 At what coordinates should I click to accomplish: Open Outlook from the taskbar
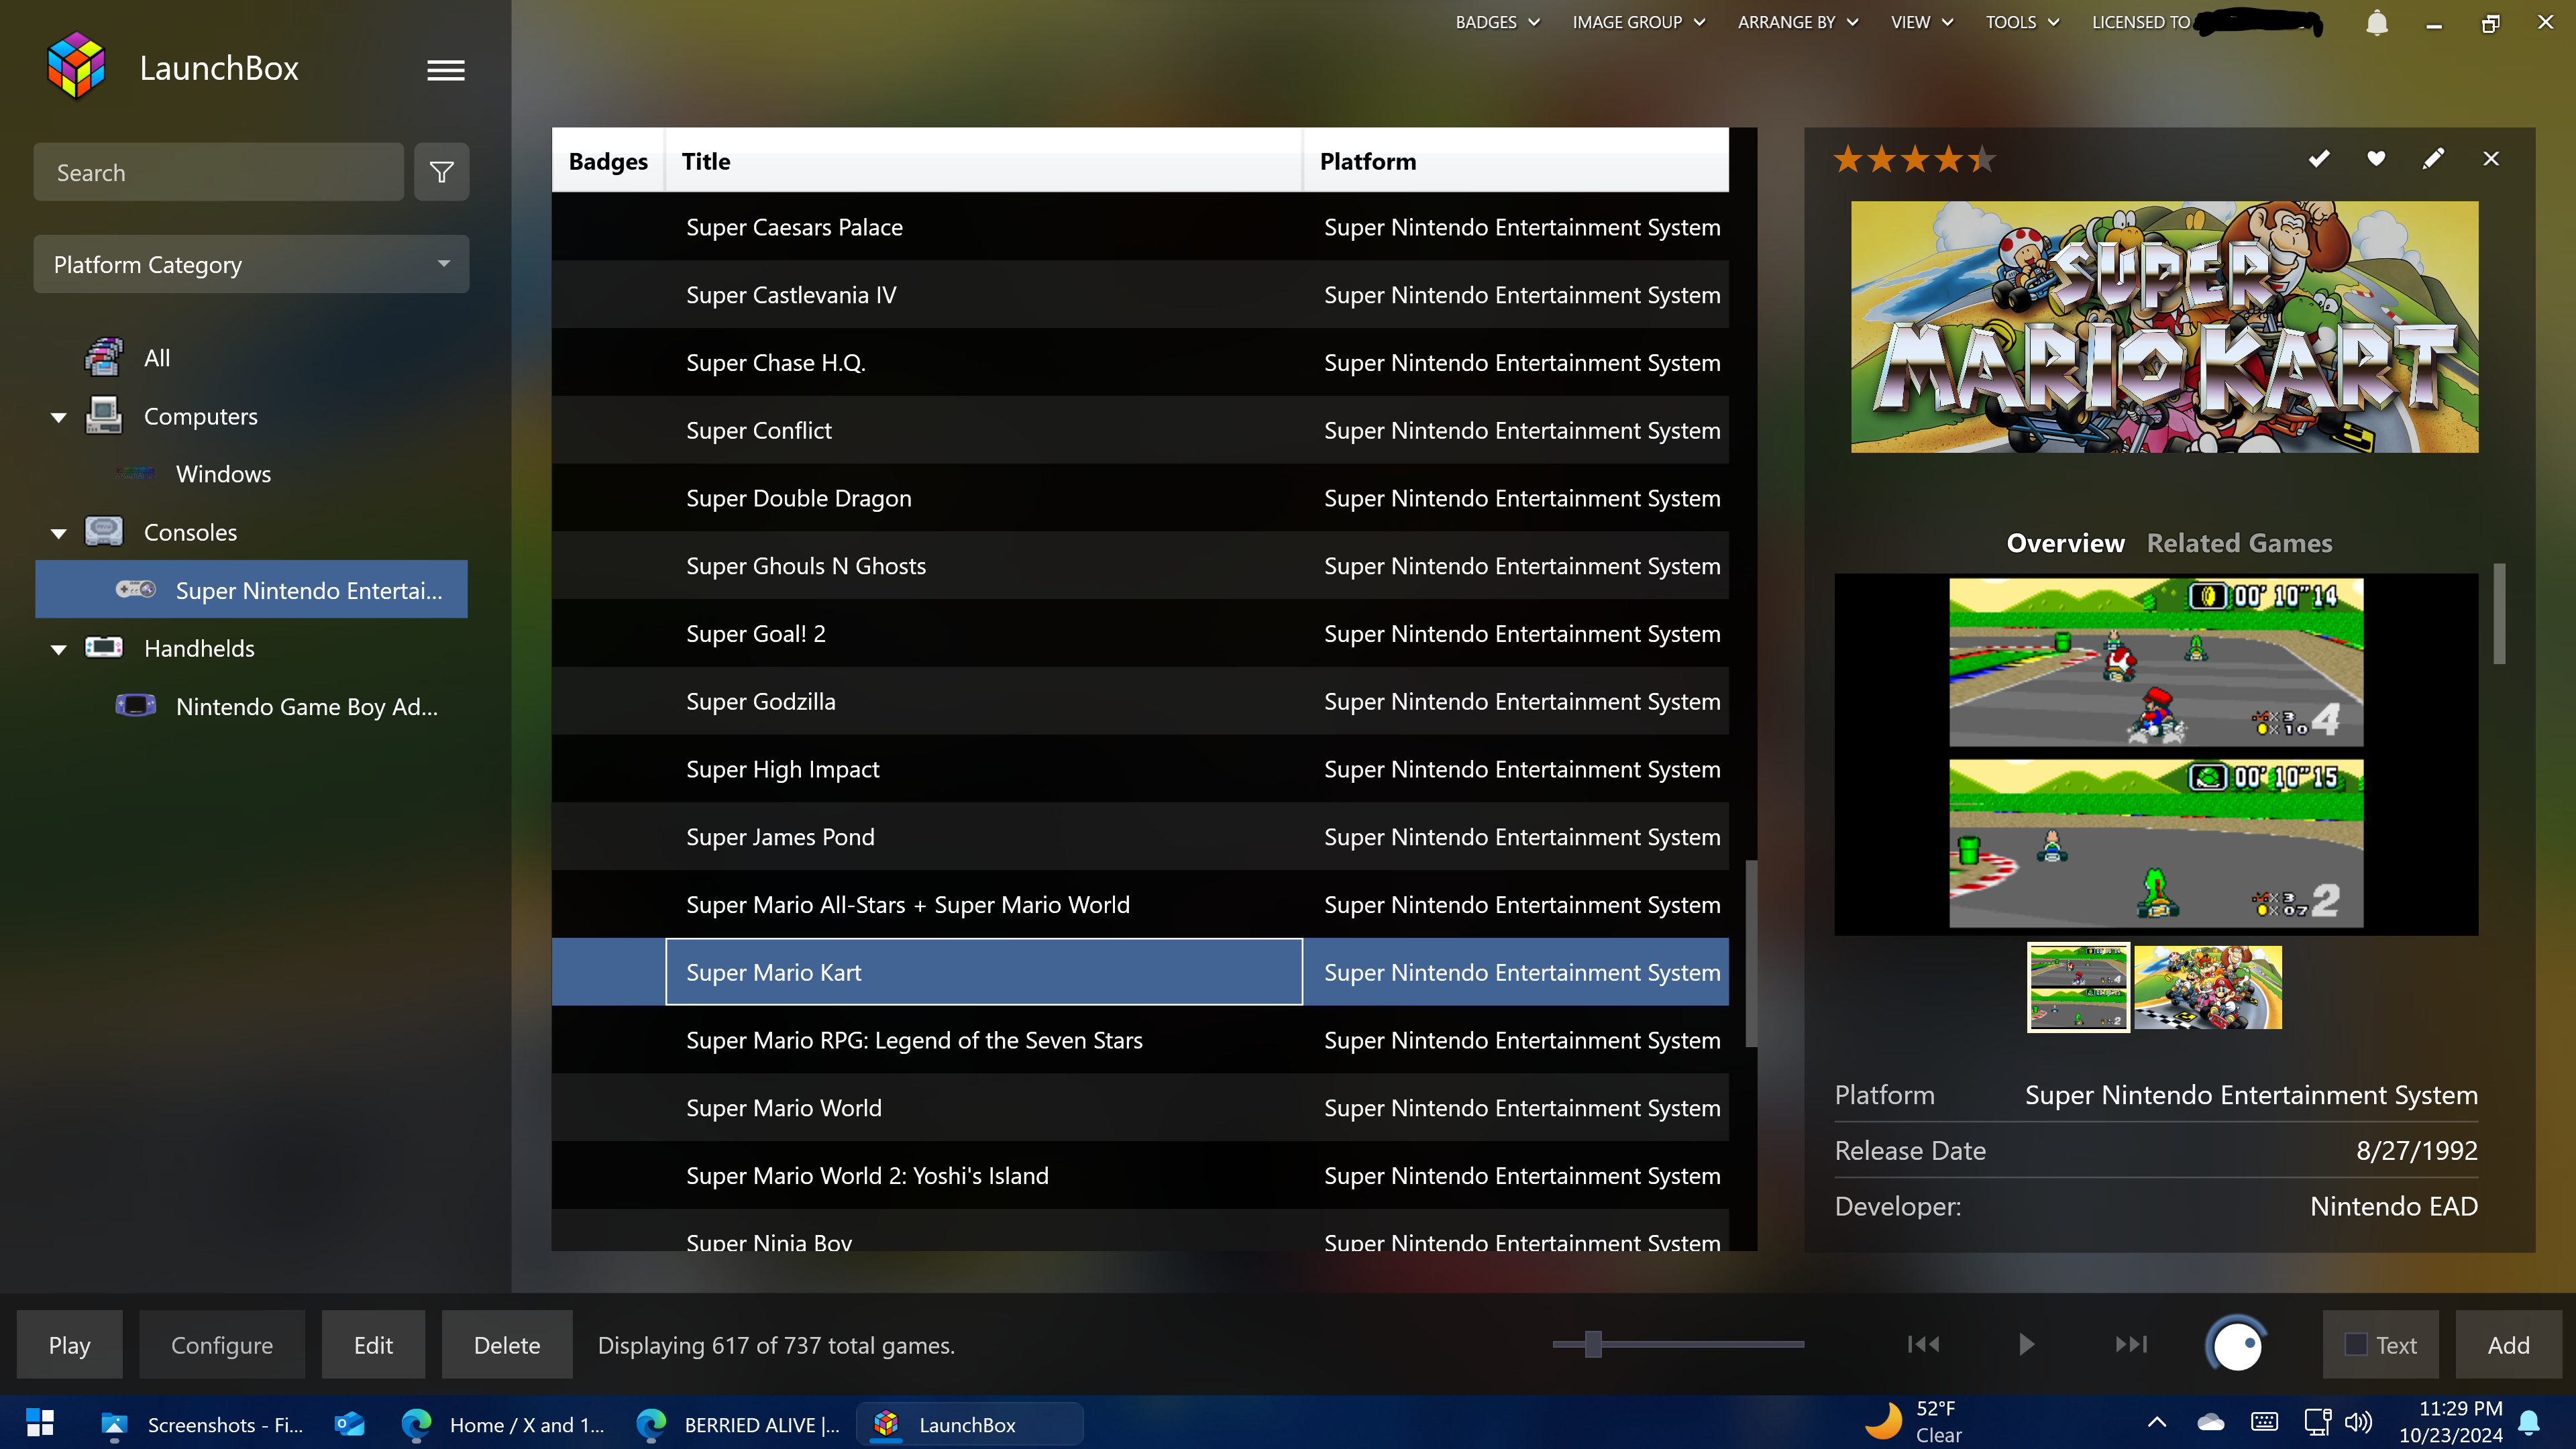click(349, 1423)
